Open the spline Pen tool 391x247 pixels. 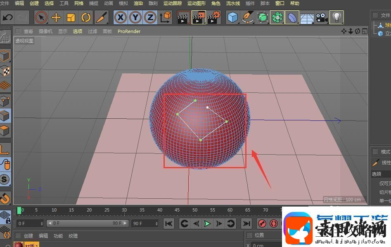[x=248, y=17]
